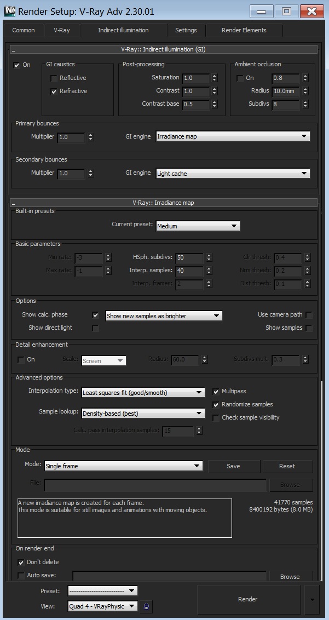Click the Ambient occlusion amount 0.8 field
Image resolution: width=329 pixels, height=620 pixels.
pos(286,78)
